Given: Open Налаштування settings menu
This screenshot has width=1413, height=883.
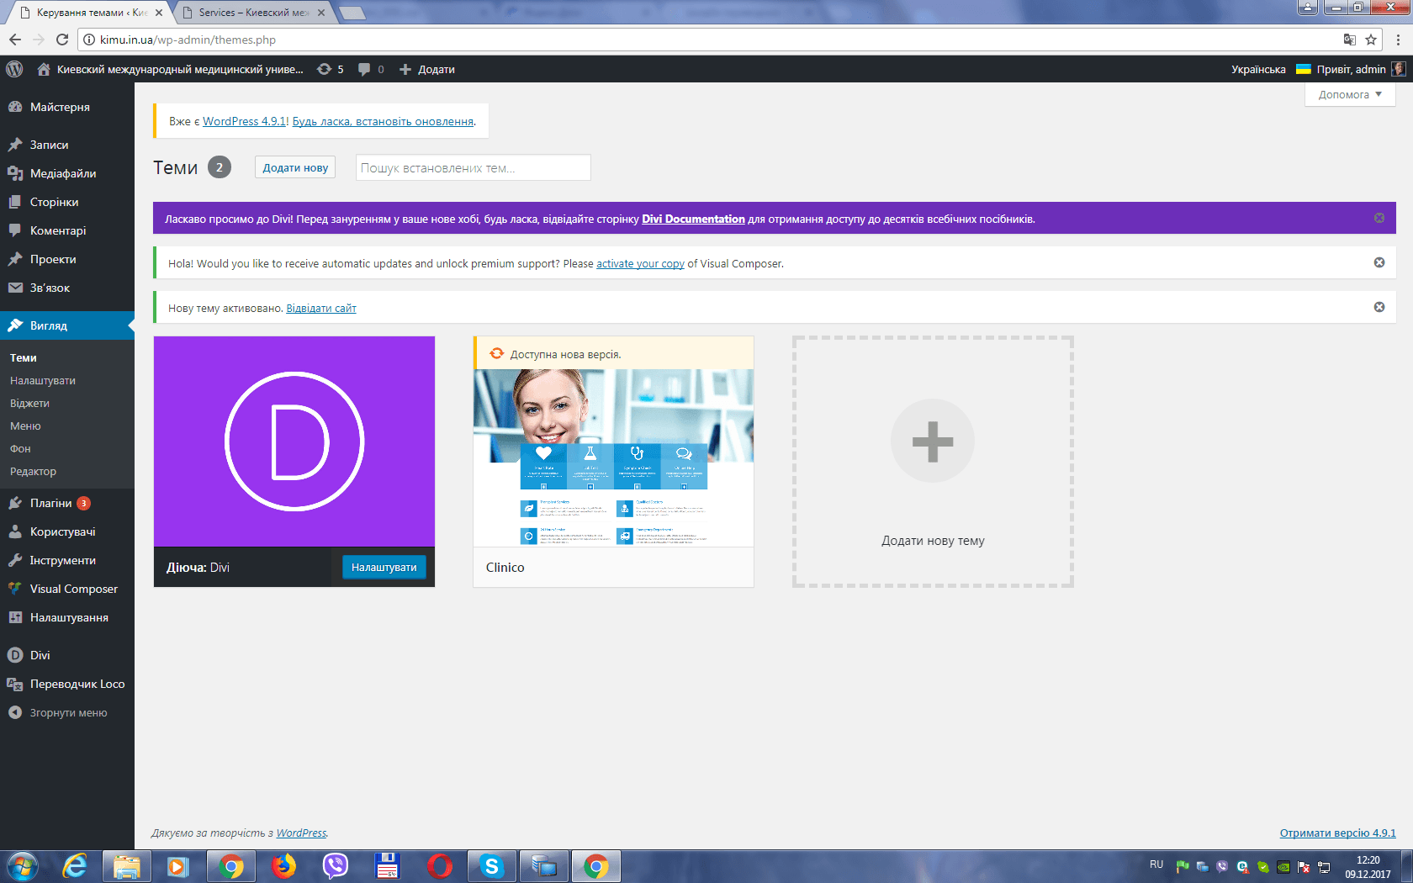Looking at the screenshot, I should coord(67,617).
